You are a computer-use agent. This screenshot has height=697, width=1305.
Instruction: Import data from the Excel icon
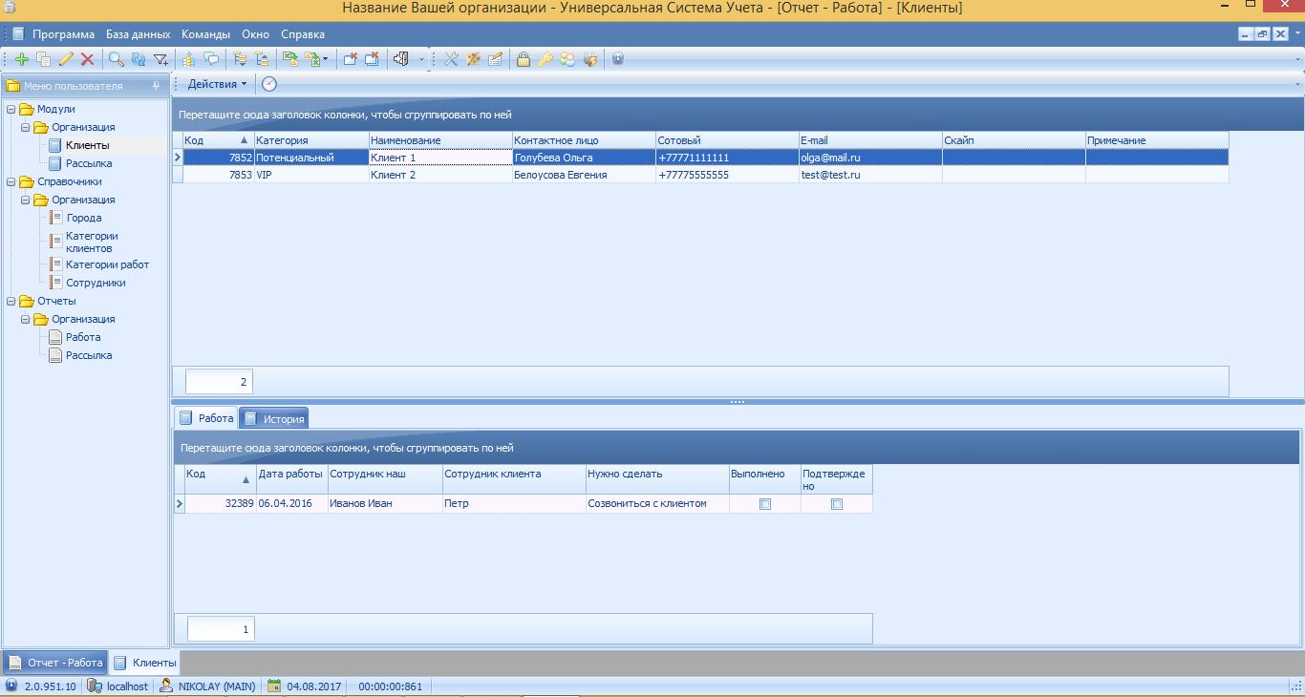point(312,59)
